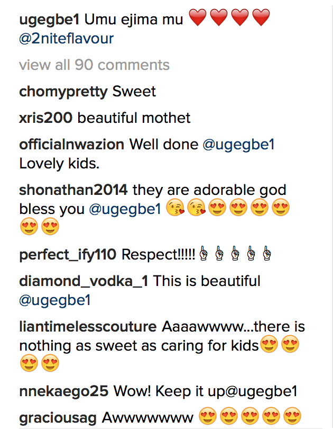
Task: Click first red heart emoji in caption
Action: (x=197, y=20)
